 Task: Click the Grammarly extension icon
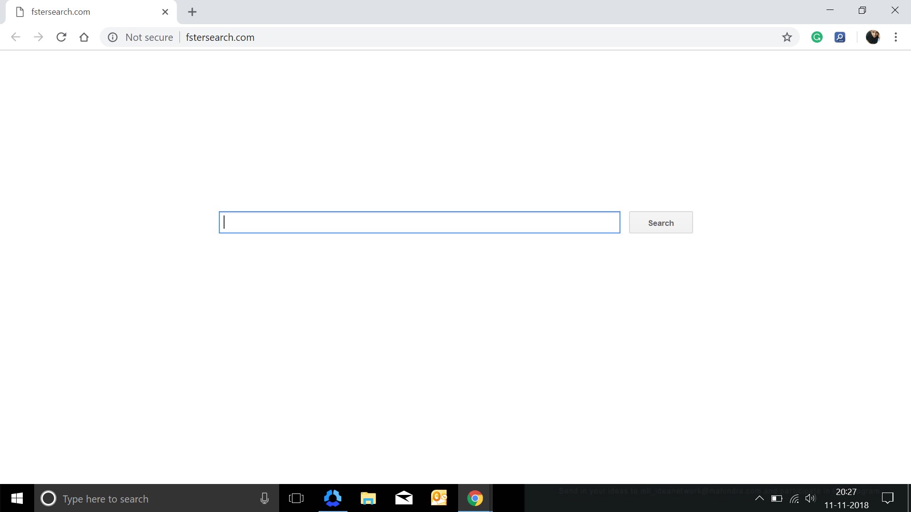tap(817, 37)
